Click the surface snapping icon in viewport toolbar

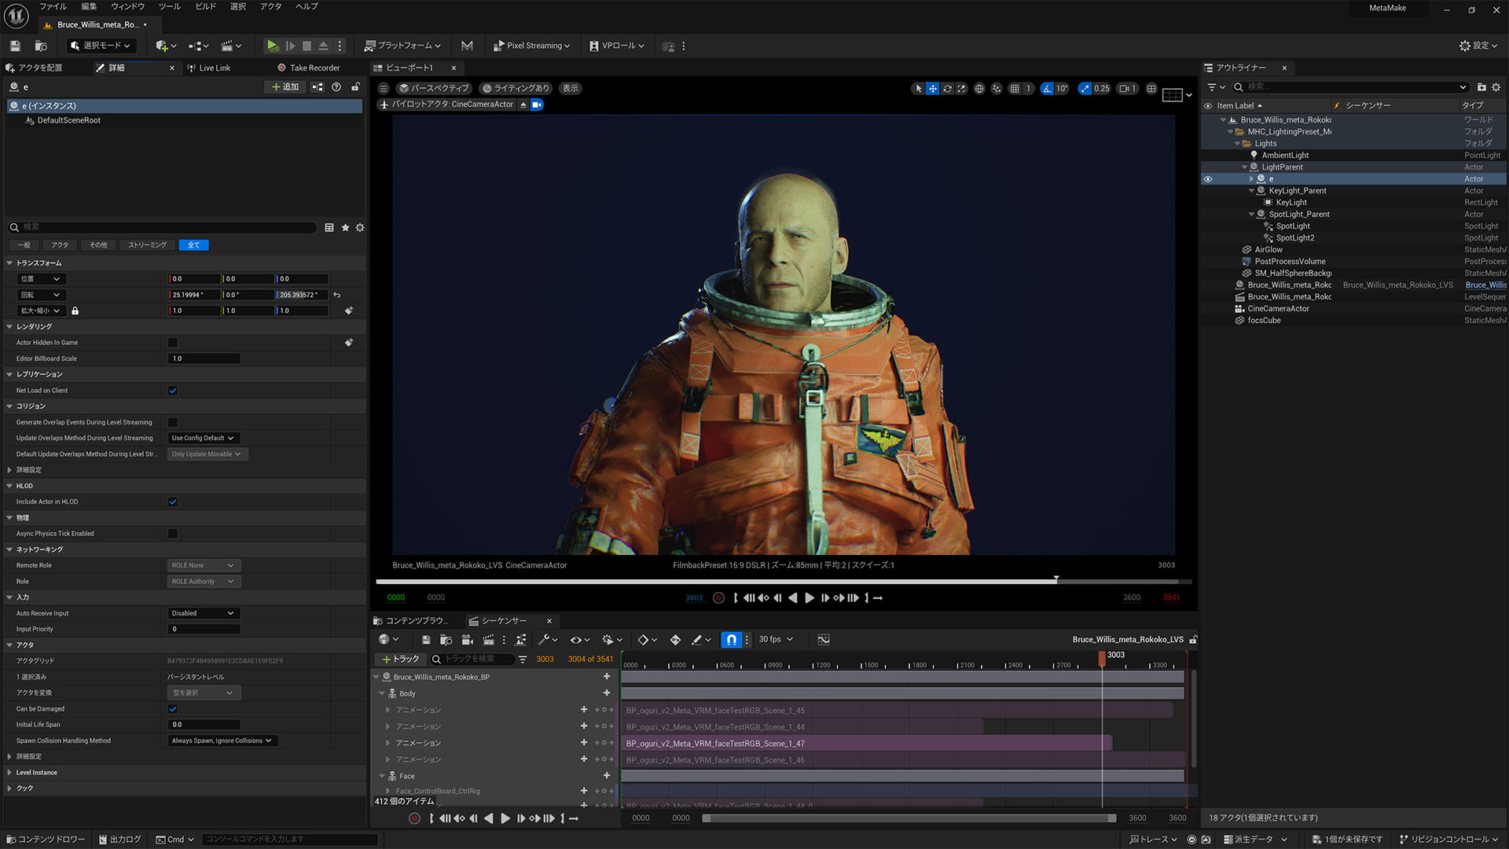(x=997, y=88)
